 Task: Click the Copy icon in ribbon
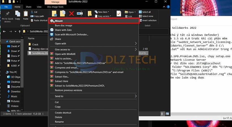[x=18, y=14]
